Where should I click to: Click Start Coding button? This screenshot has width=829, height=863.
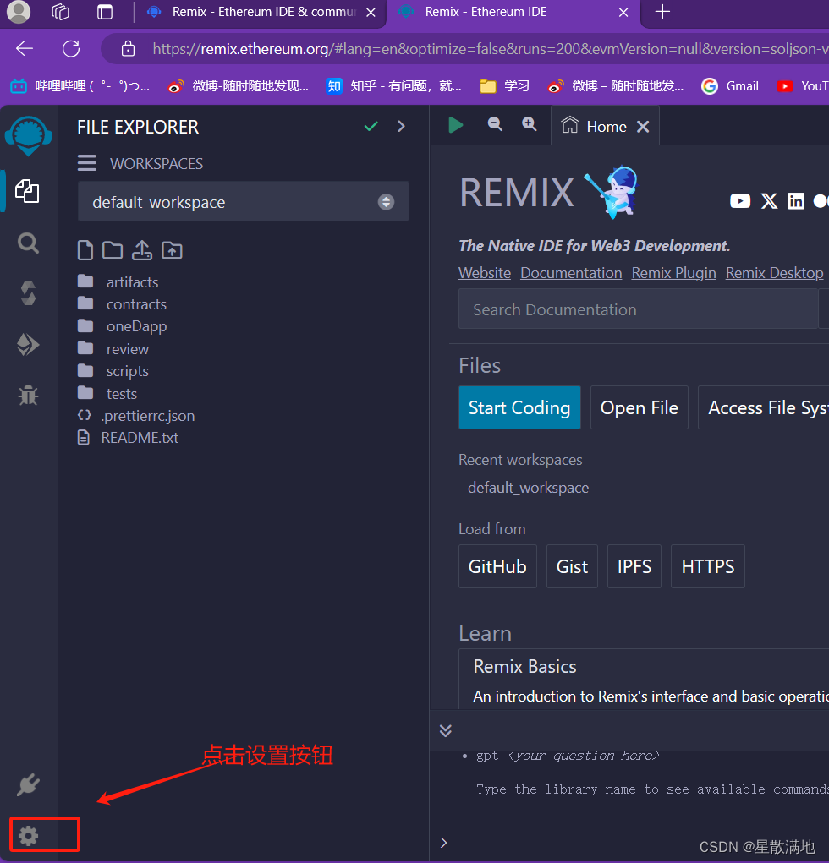519,407
